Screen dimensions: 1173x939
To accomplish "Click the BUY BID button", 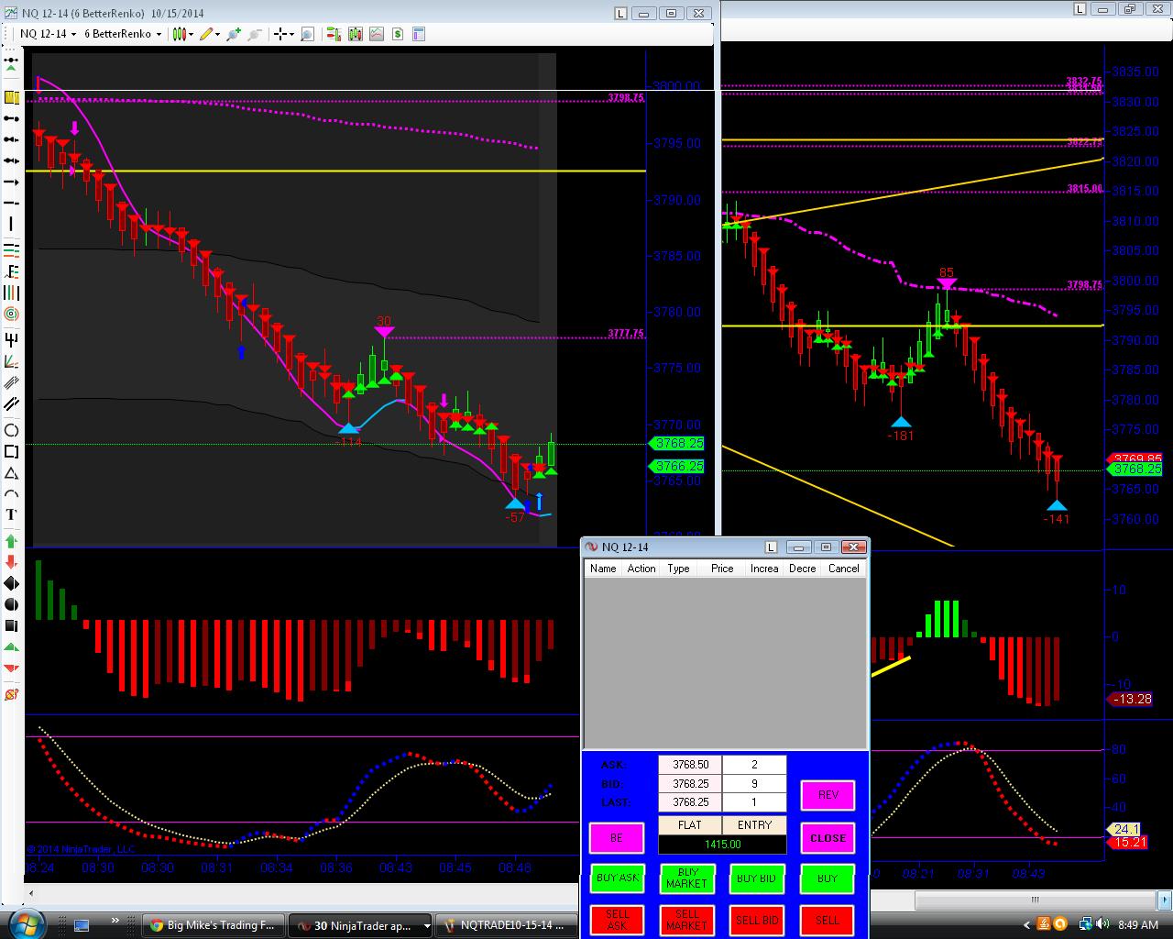I will tap(757, 878).
